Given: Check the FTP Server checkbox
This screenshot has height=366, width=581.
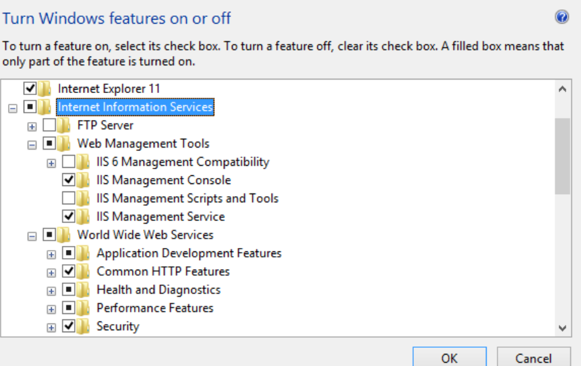Looking at the screenshot, I should pyautogui.click(x=49, y=125).
